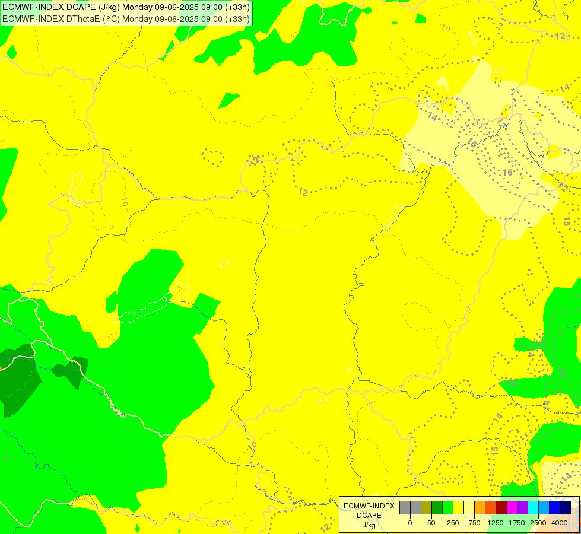Viewport: 581px width, 534px height.
Task: Click the ECMWF-INDEX label inside the legend box
Action: [369, 506]
